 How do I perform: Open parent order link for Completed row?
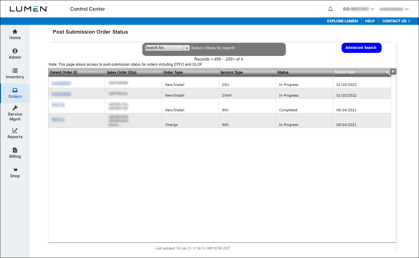pyautogui.click(x=58, y=105)
